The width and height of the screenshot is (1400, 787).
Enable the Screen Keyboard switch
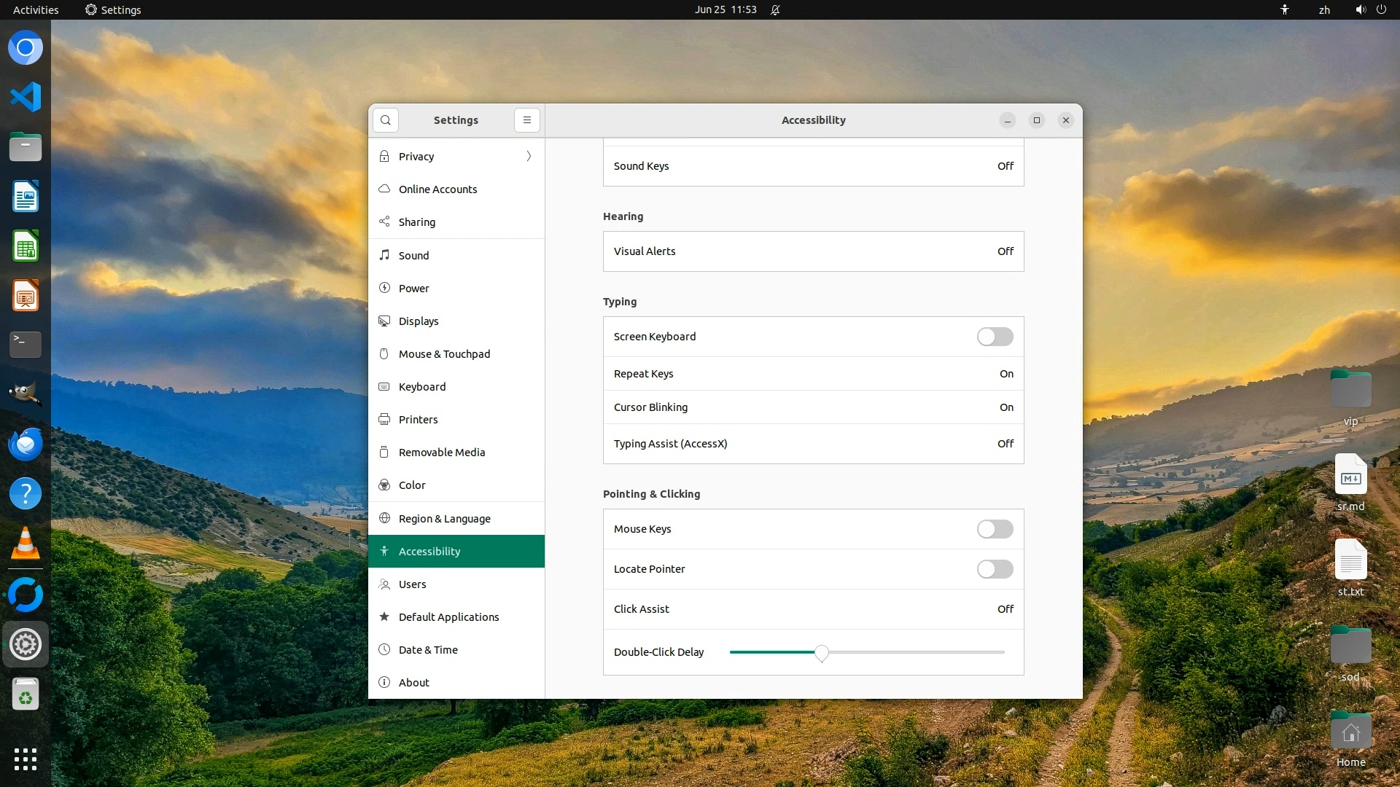point(995,337)
